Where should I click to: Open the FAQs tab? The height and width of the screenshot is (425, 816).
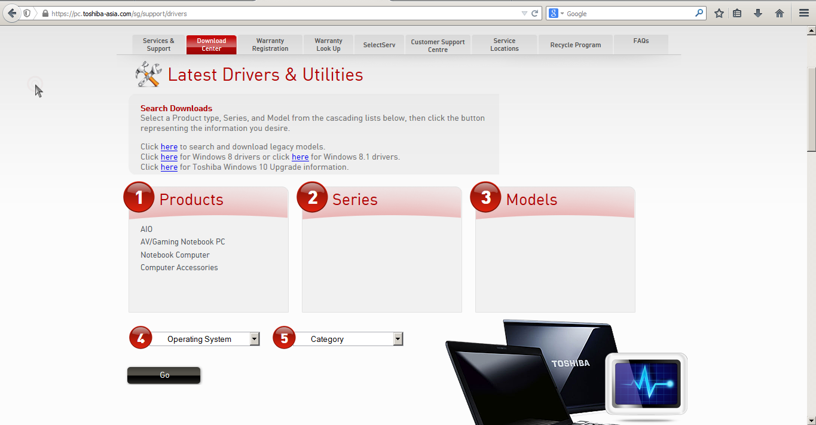[641, 45]
